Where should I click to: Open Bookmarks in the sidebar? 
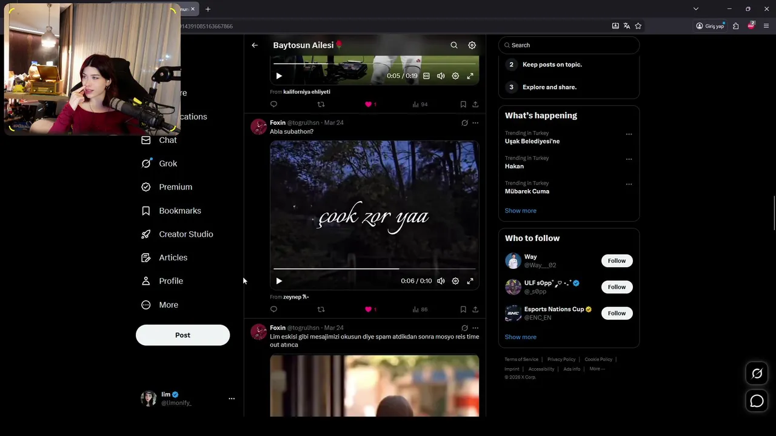[171, 211]
